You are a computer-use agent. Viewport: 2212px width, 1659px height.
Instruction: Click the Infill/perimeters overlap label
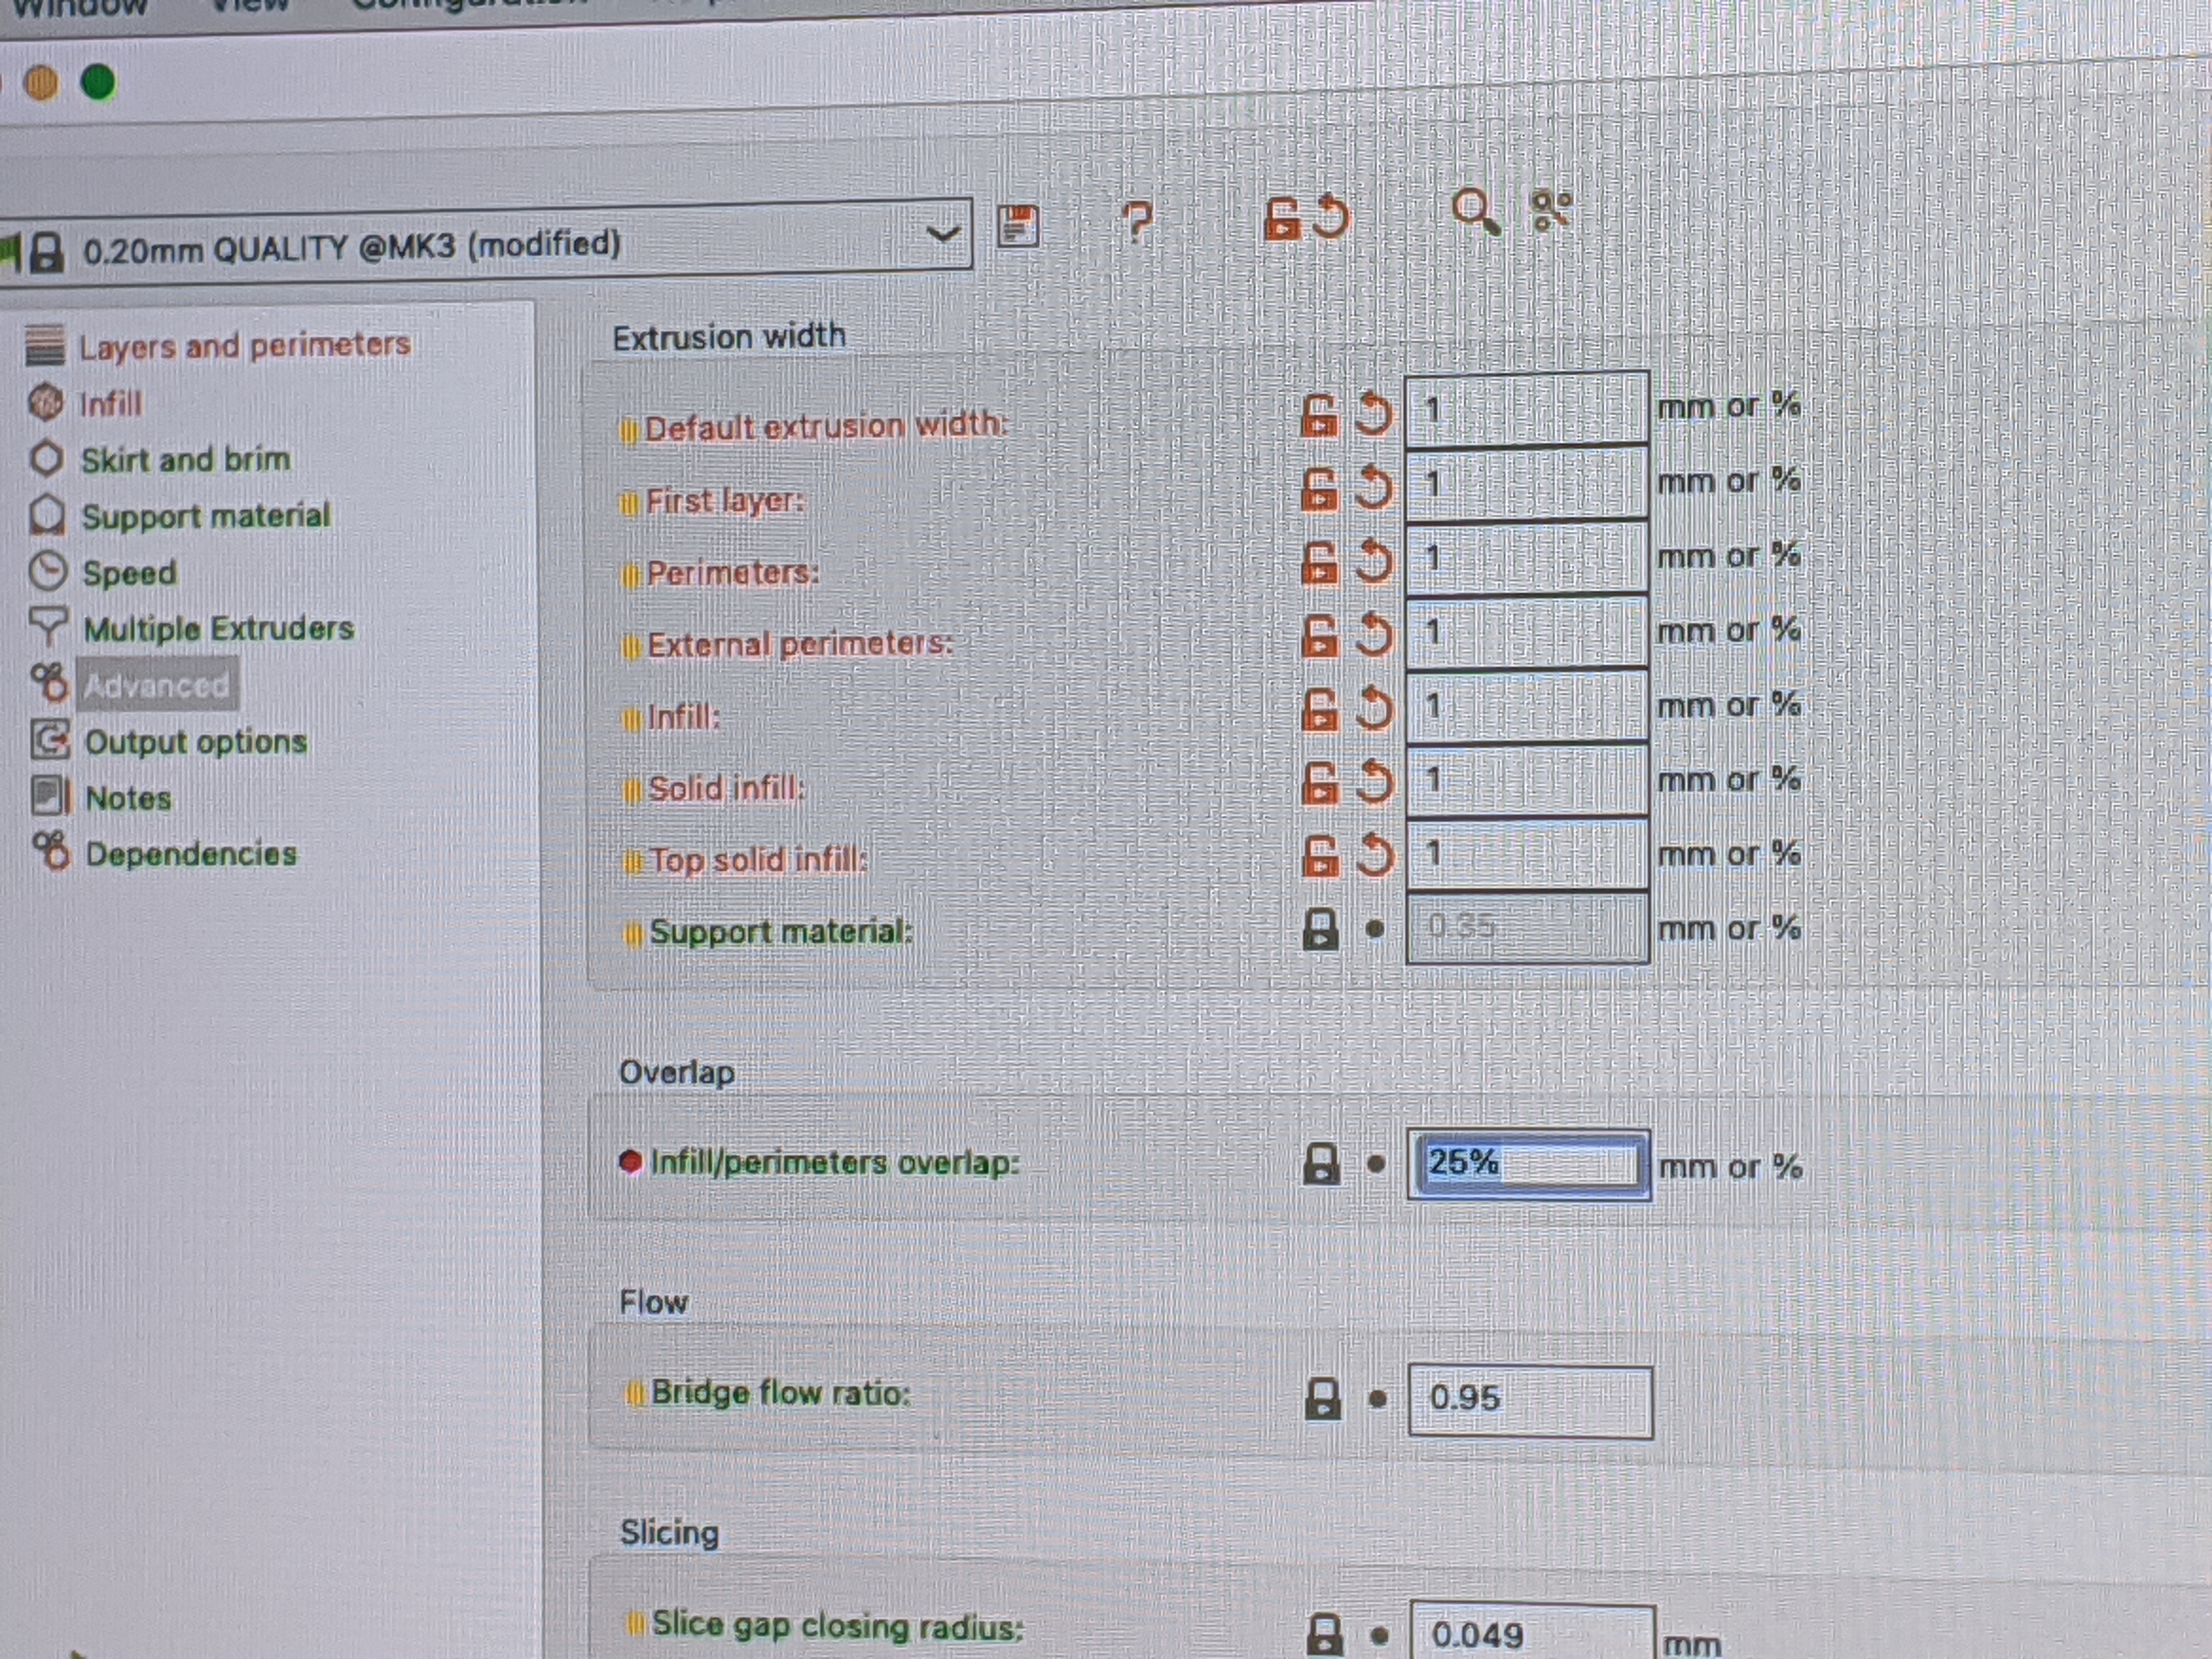click(x=834, y=1163)
